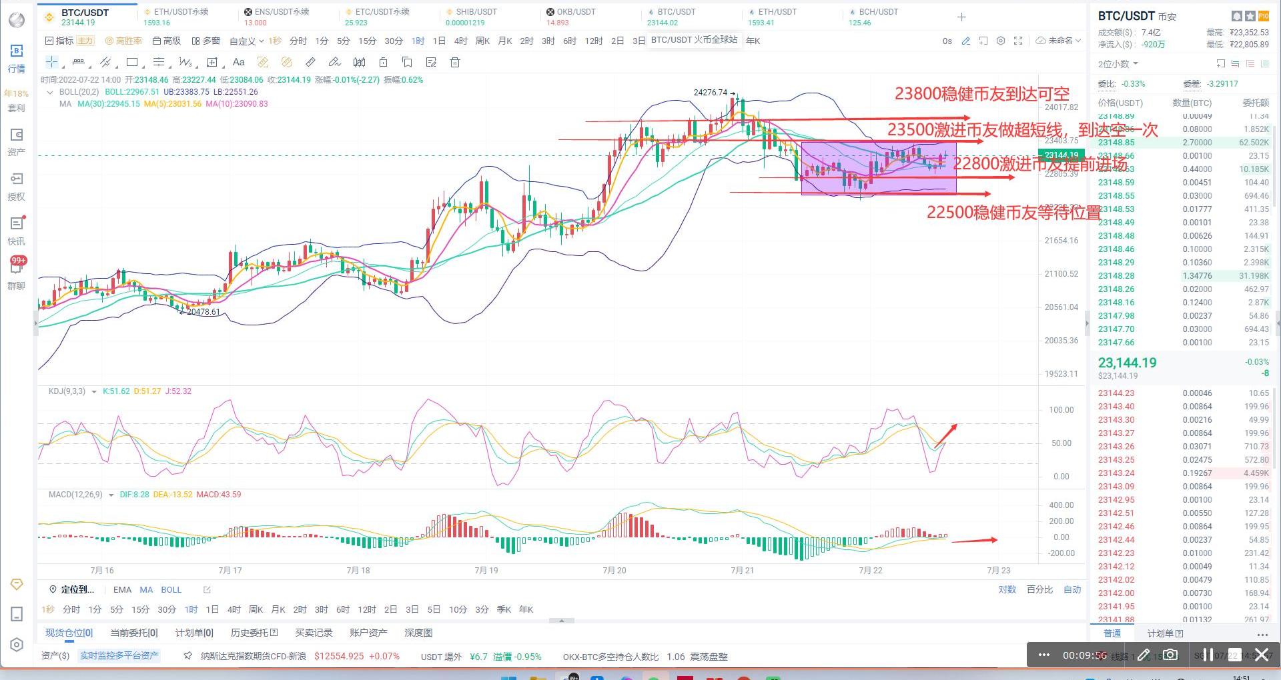
Task: Enter fullscreen chart mode
Action: pos(1018,41)
